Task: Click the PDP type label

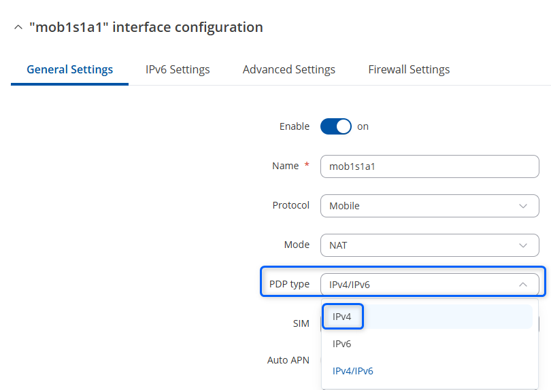Action: click(x=289, y=284)
